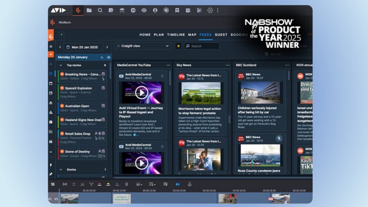This screenshot has height=207, width=368.
Task: Open the Browse folder app icon
Action: (x=89, y=10)
